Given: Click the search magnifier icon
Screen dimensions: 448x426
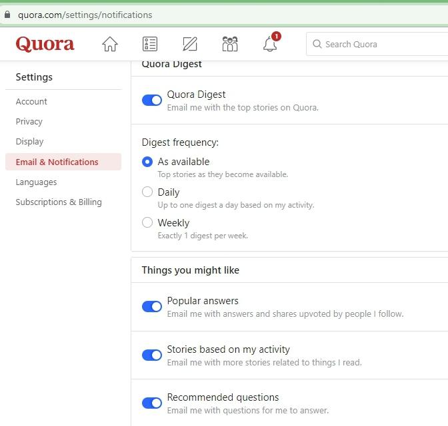Looking at the screenshot, I should (x=317, y=44).
